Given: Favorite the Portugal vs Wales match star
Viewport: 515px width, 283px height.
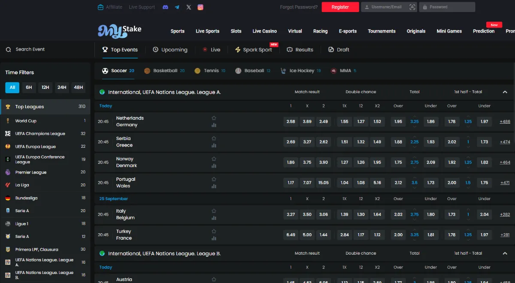Looking at the screenshot, I should click(214, 179).
